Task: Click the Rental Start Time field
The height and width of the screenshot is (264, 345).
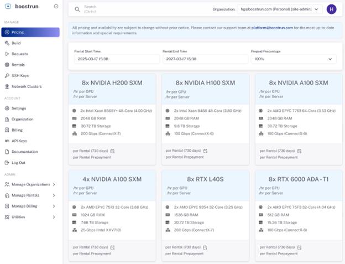Action: pos(116,59)
